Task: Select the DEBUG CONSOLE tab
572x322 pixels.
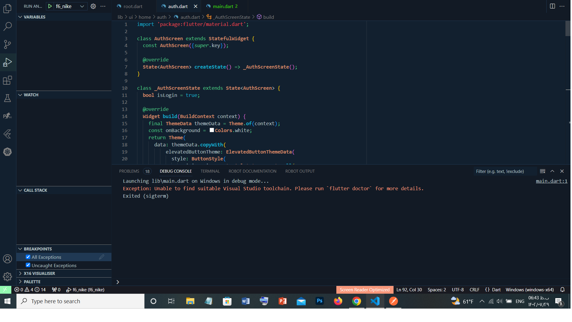Action: click(176, 171)
